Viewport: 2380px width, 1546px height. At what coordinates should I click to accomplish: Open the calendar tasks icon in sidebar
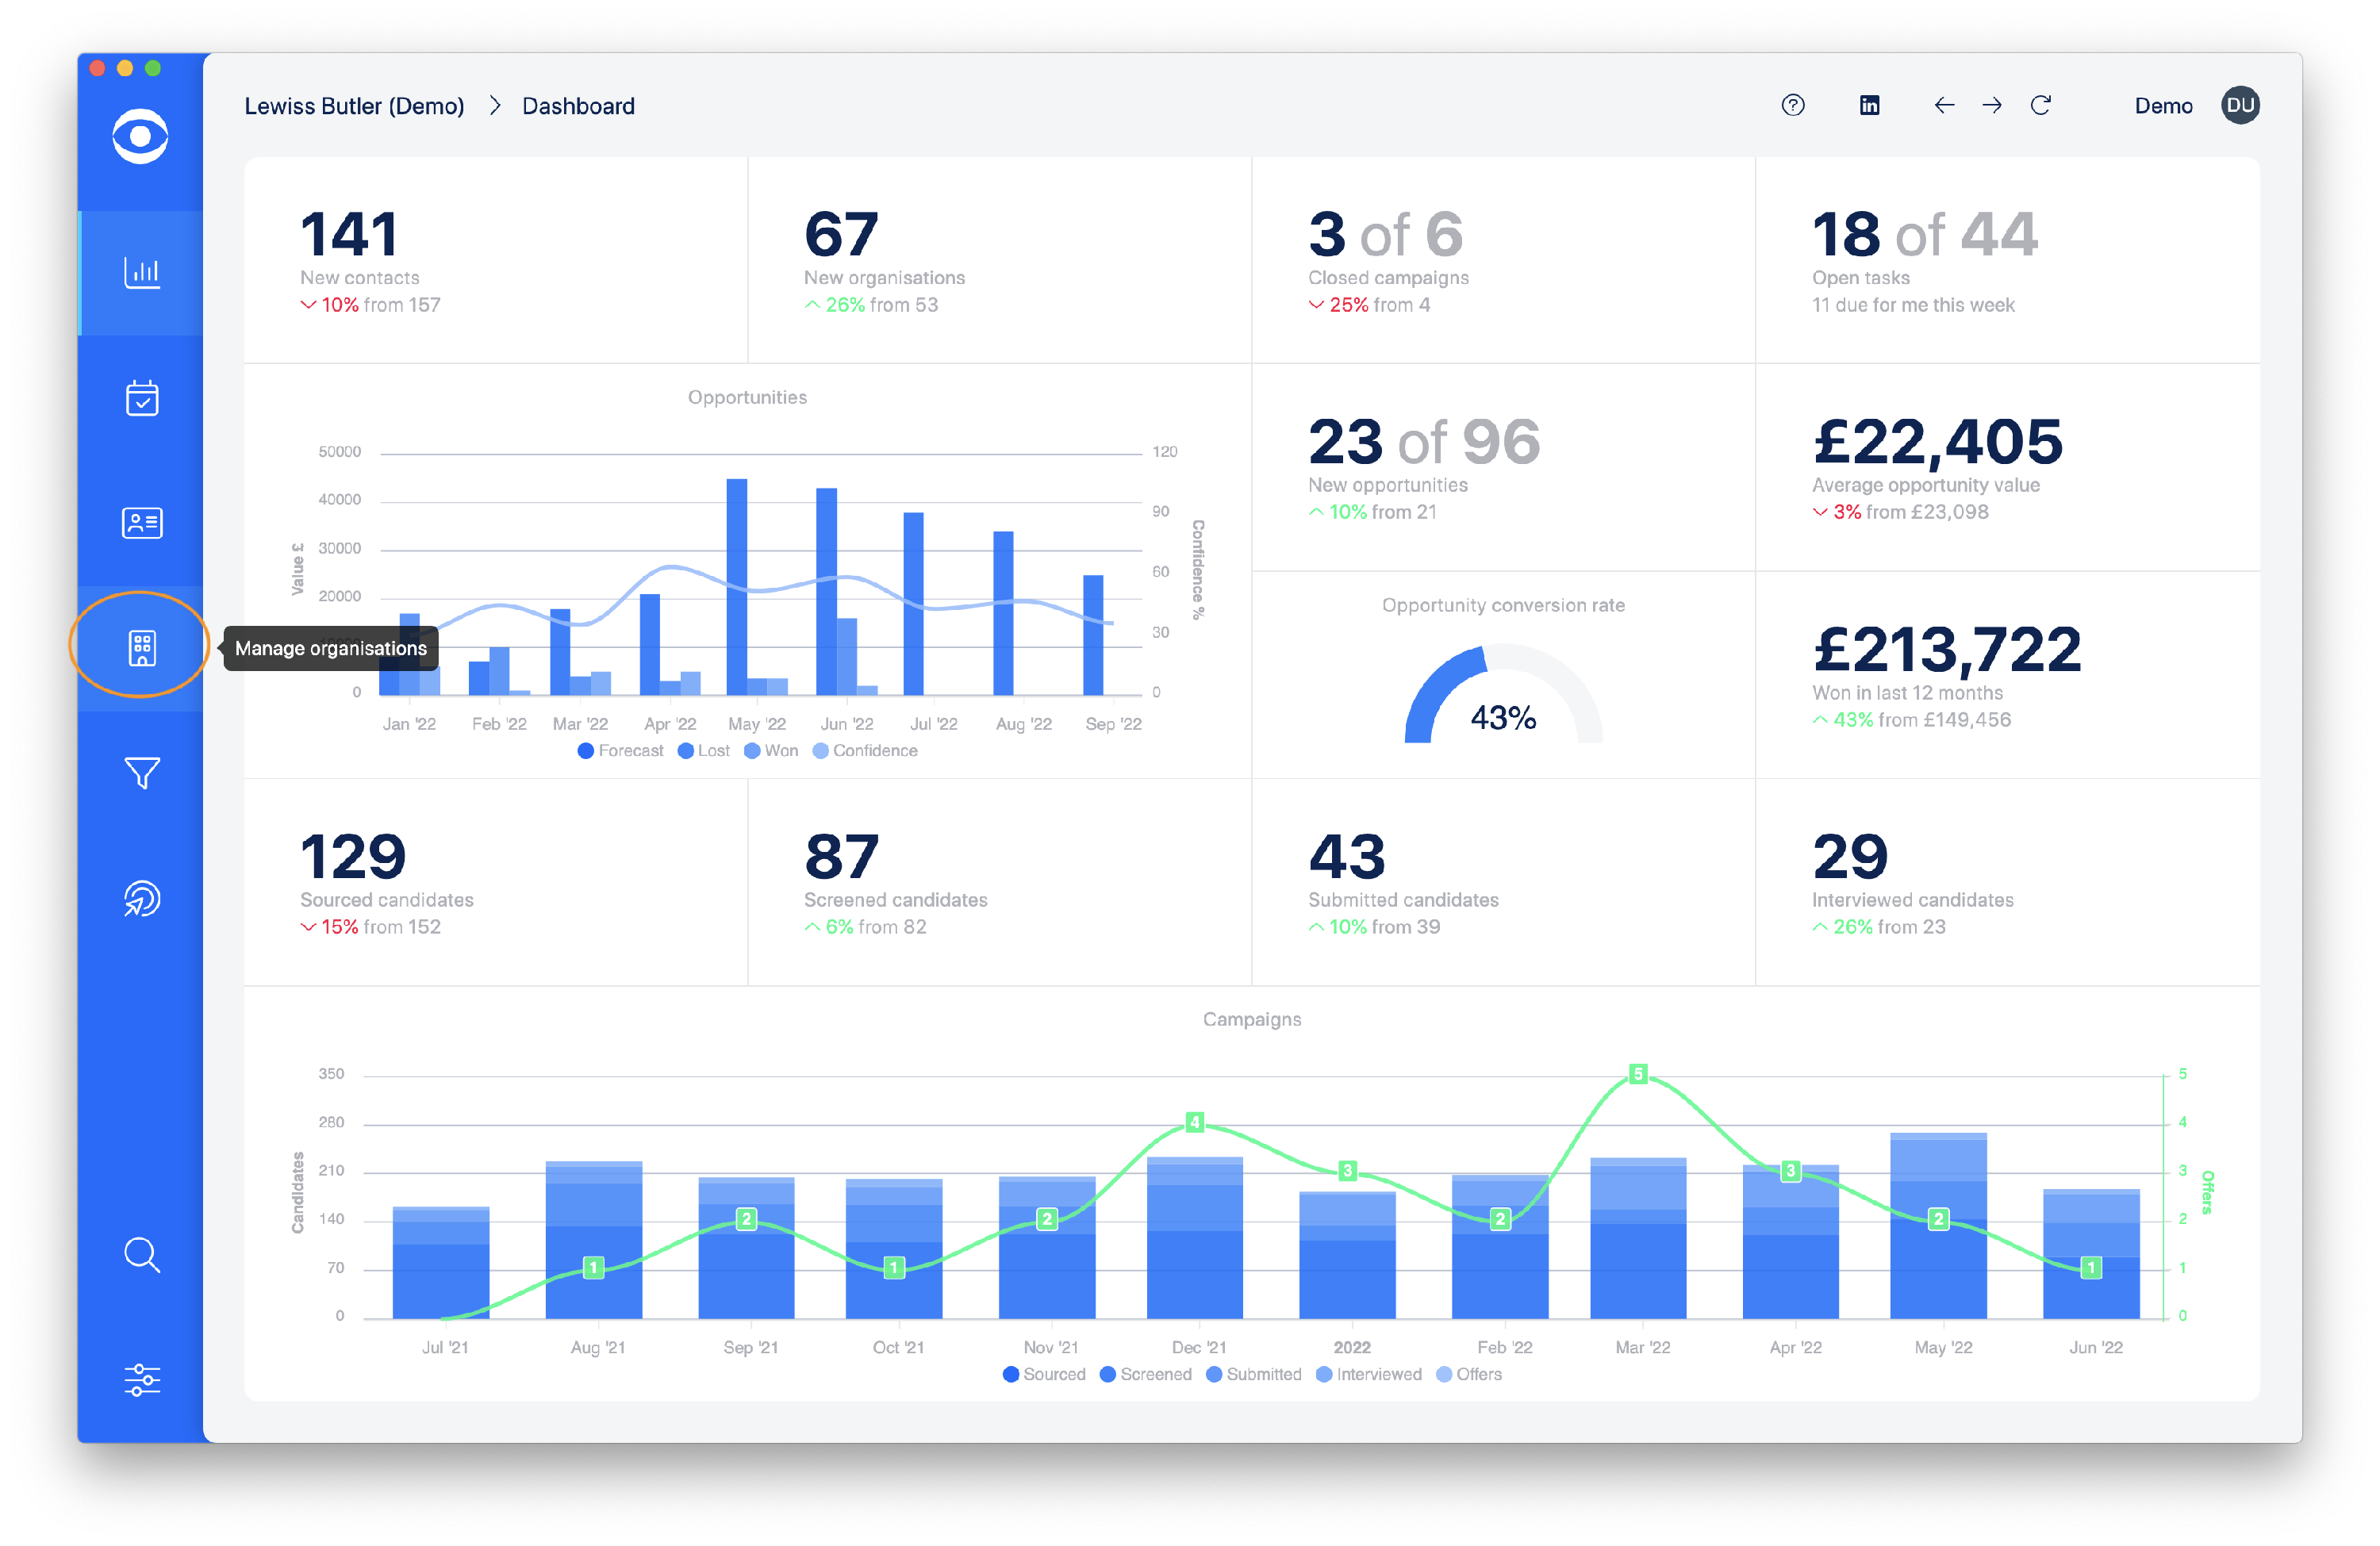click(x=141, y=397)
